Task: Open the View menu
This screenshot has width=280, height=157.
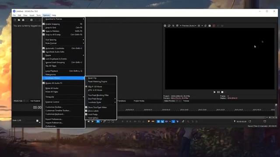Action: [x=25, y=15]
